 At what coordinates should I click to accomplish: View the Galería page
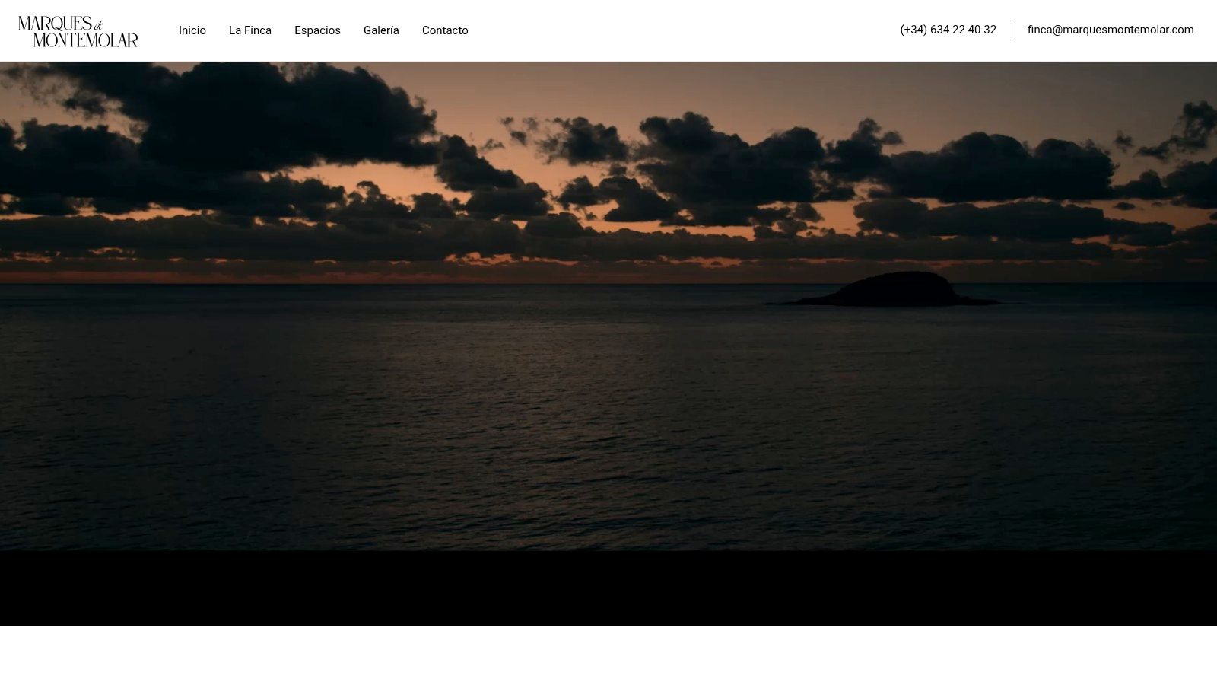[x=381, y=30]
